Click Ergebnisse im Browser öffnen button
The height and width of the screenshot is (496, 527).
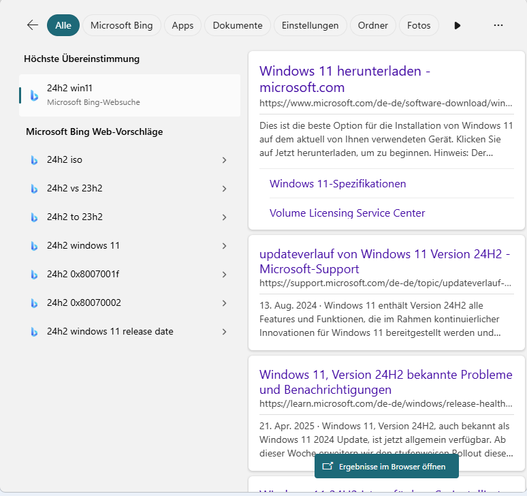coord(387,467)
